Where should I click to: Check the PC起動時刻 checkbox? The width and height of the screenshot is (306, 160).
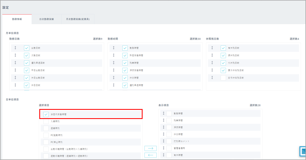pos(46,135)
